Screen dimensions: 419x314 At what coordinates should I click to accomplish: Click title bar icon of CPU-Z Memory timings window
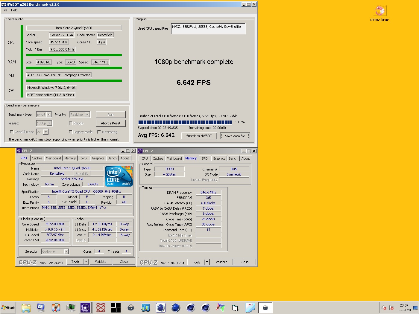(x=140, y=151)
